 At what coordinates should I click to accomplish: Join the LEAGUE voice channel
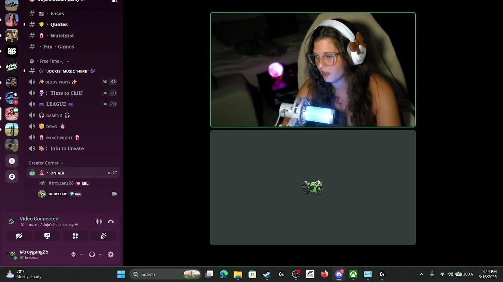[x=73, y=104]
